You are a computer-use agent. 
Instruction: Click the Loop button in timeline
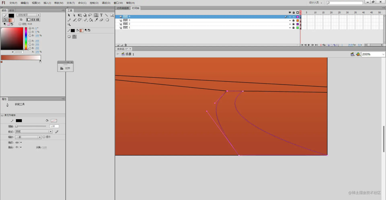pos(324,45)
